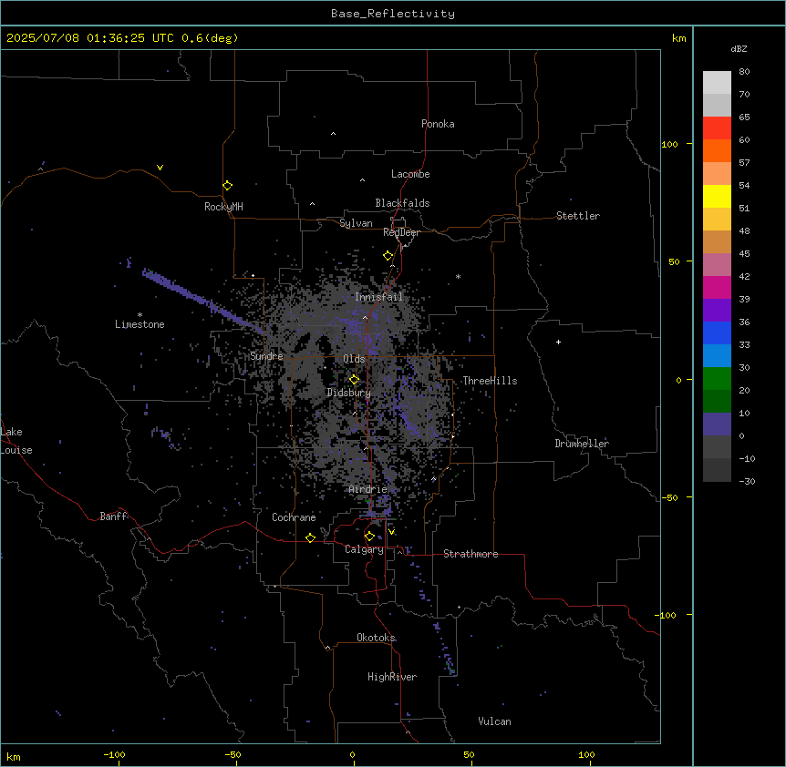Click the Olds city label
The height and width of the screenshot is (767, 786).
(354, 359)
